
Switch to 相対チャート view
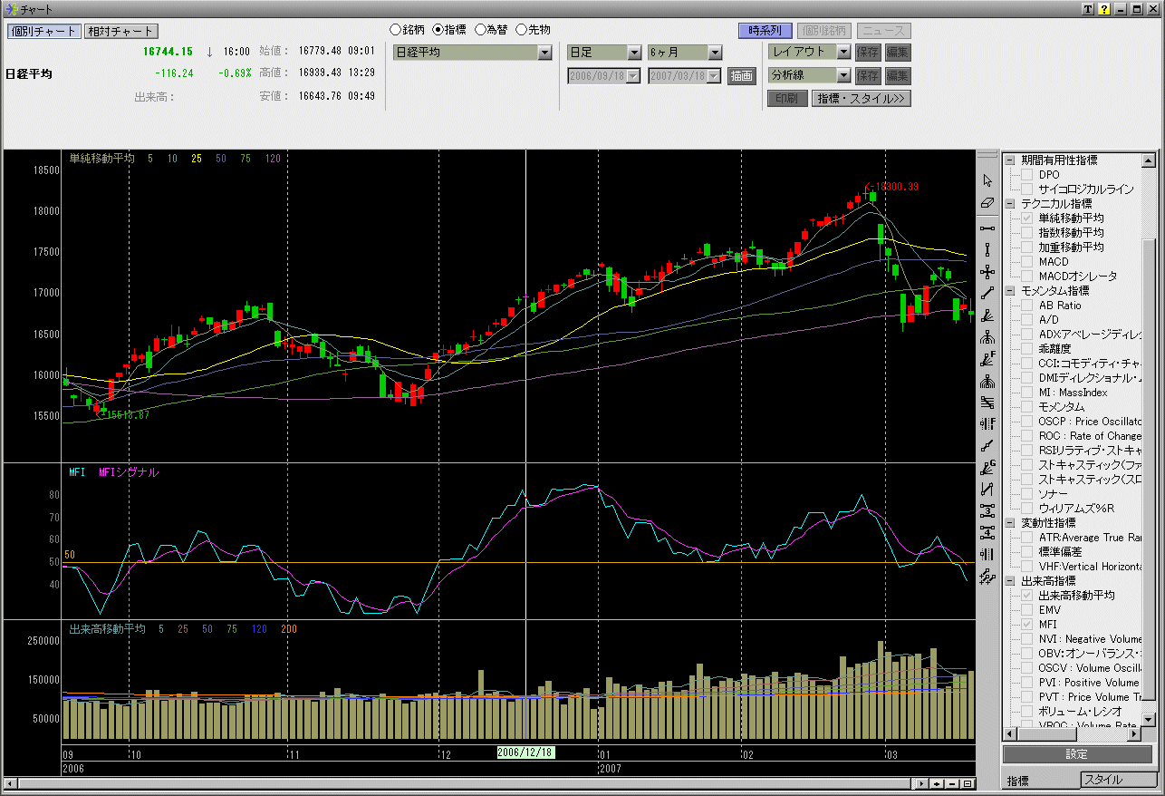tap(120, 32)
